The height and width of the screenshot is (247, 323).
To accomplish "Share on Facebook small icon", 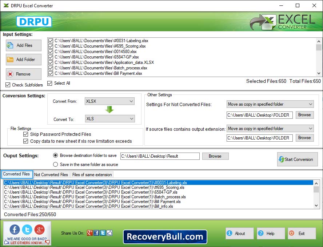I will click(x=96, y=233).
